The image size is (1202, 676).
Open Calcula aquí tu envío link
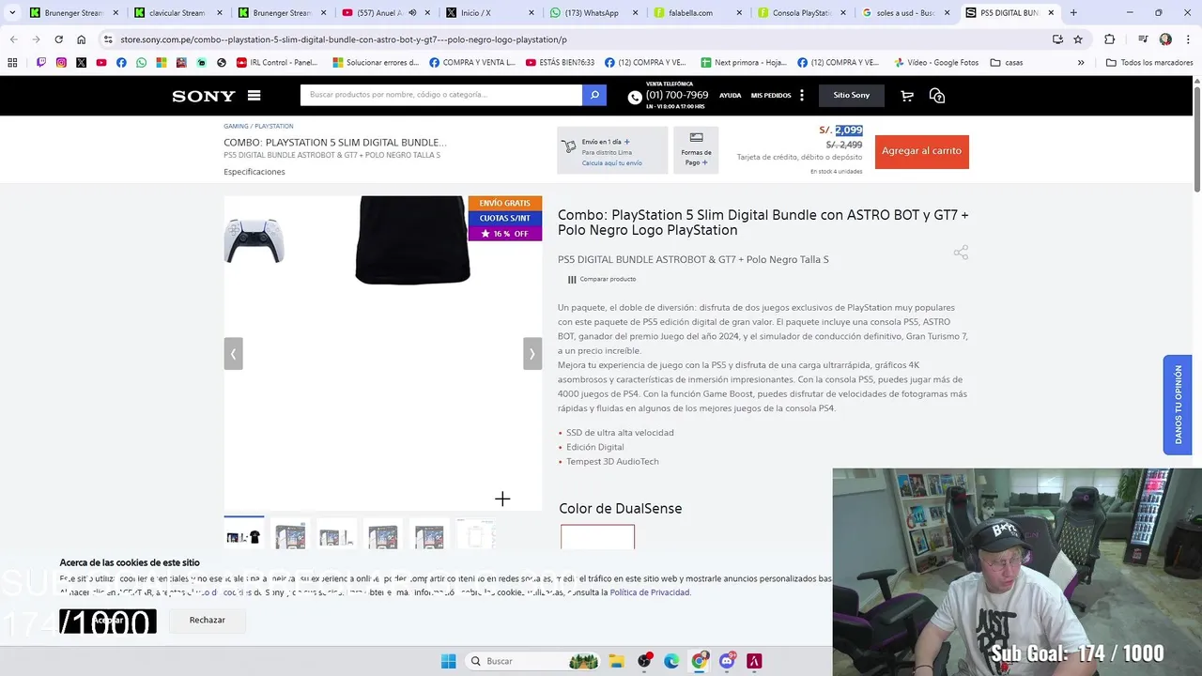click(611, 163)
